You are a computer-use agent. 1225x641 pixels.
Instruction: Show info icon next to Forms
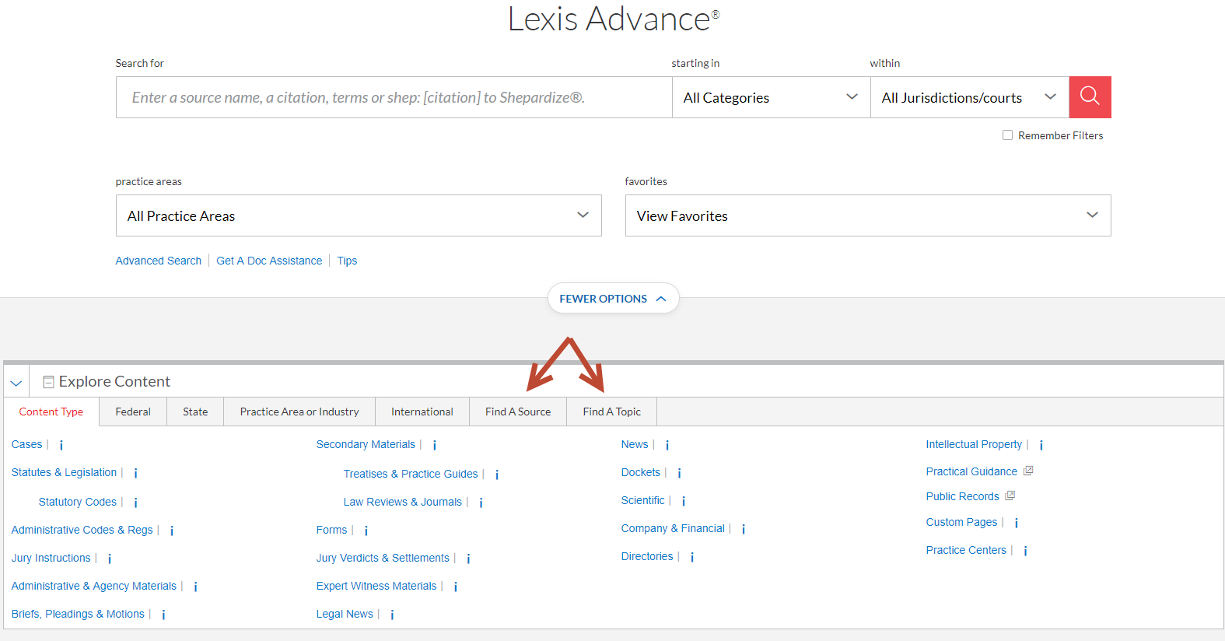[366, 531]
